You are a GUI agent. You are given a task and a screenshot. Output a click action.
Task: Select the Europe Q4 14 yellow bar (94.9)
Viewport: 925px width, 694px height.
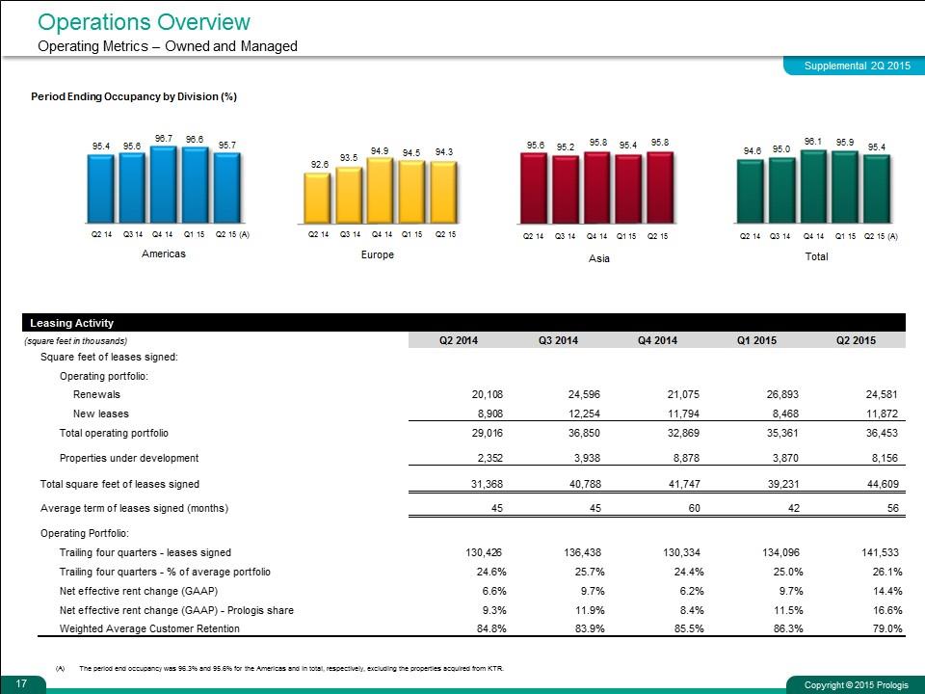[x=380, y=191]
